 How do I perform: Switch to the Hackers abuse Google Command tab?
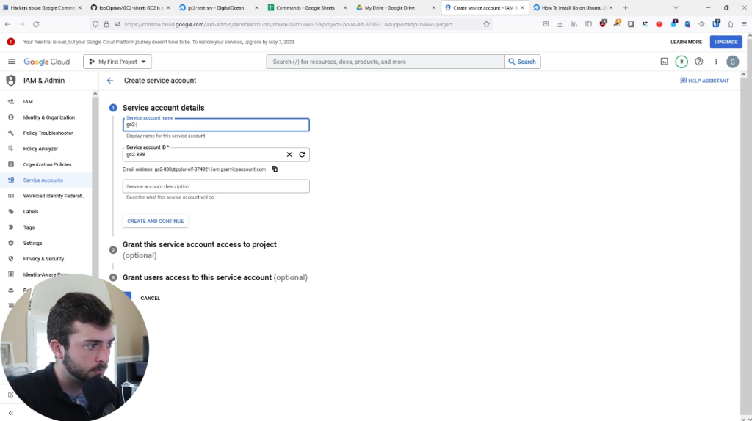[x=42, y=7]
